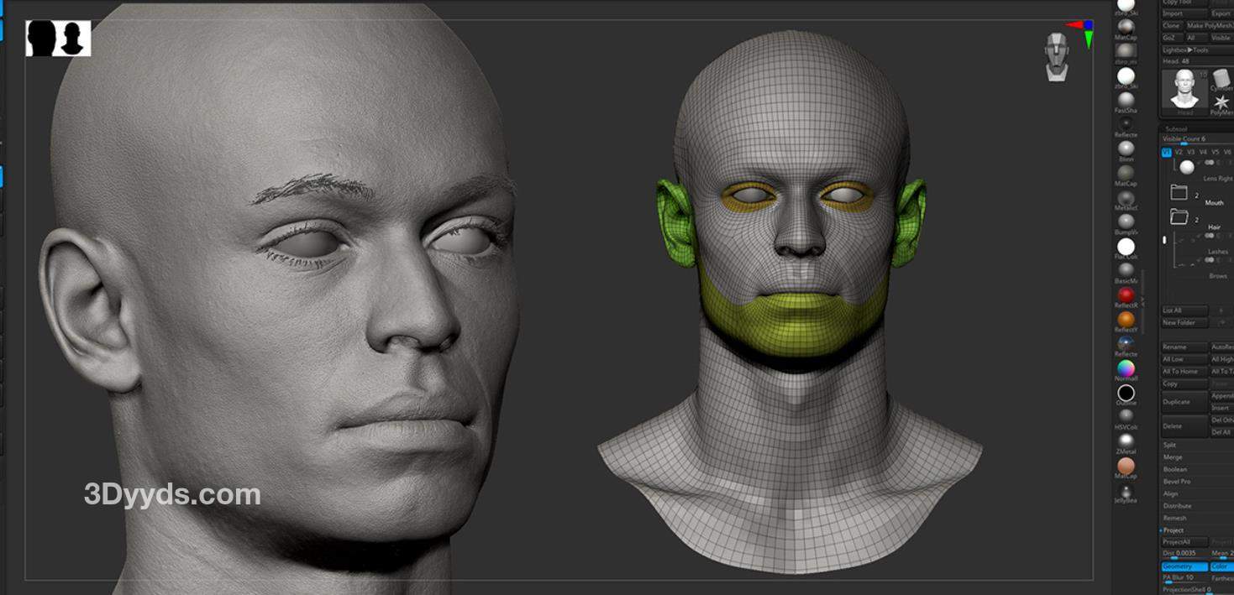Image resolution: width=1234 pixels, height=595 pixels.
Task: Choose the Outline material with black circle
Action: 1126,393
